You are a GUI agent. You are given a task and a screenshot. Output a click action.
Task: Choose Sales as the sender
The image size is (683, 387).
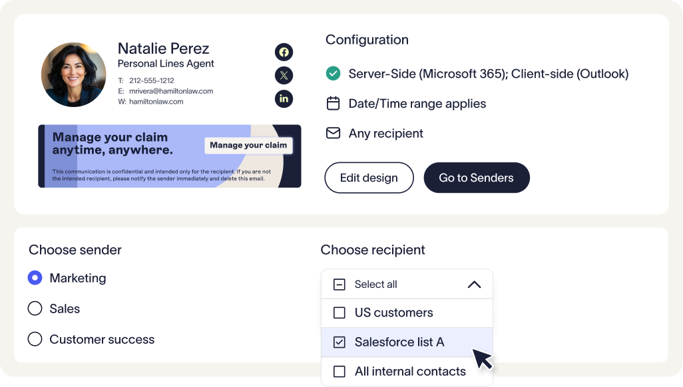pyautogui.click(x=35, y=308)
